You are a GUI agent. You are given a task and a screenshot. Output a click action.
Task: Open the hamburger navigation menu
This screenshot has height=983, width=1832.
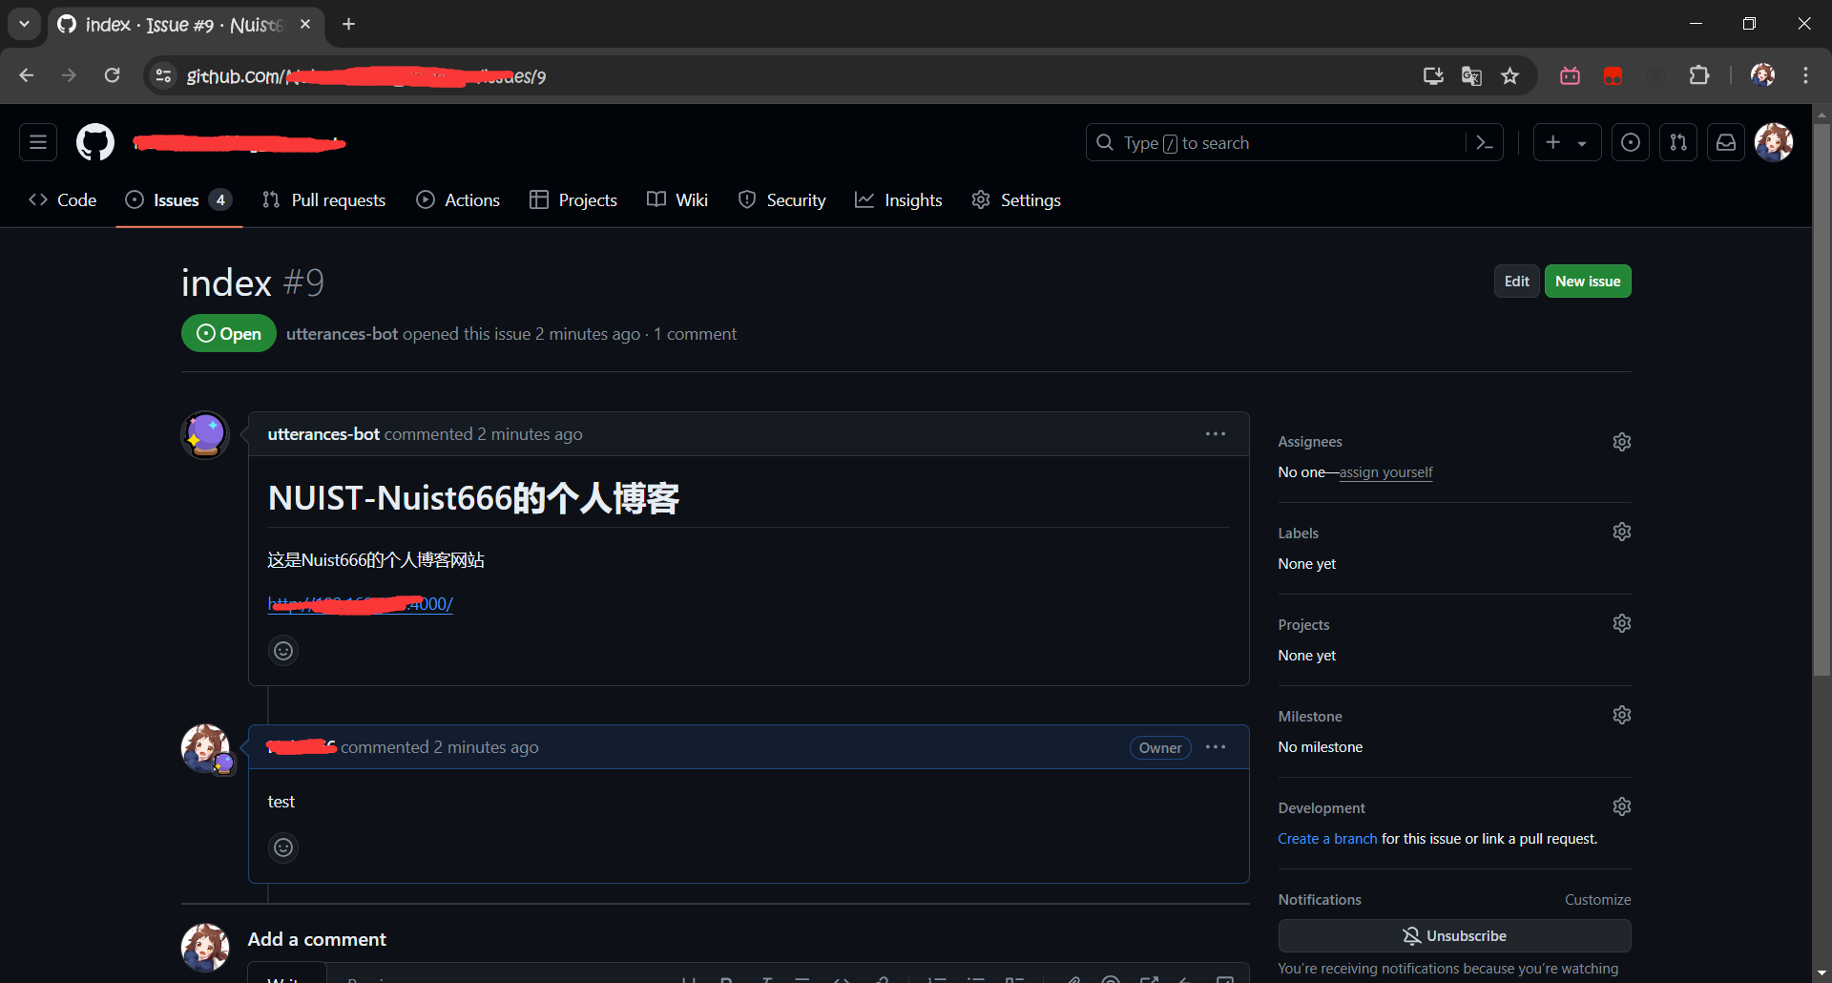tap(38, 143)
